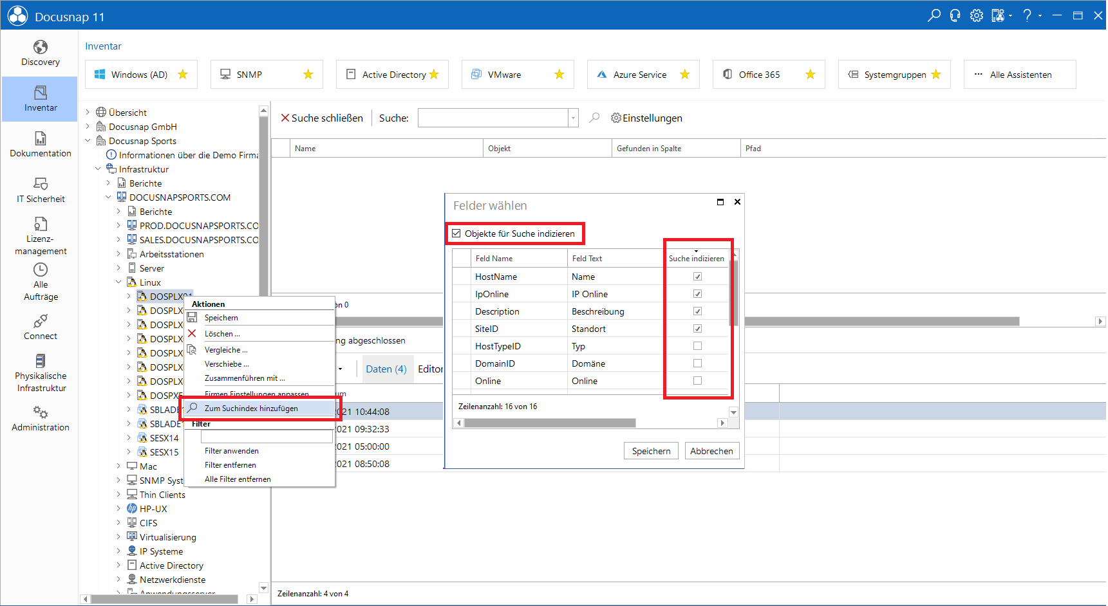Open the IT Sicherheit section

(40, 190)
